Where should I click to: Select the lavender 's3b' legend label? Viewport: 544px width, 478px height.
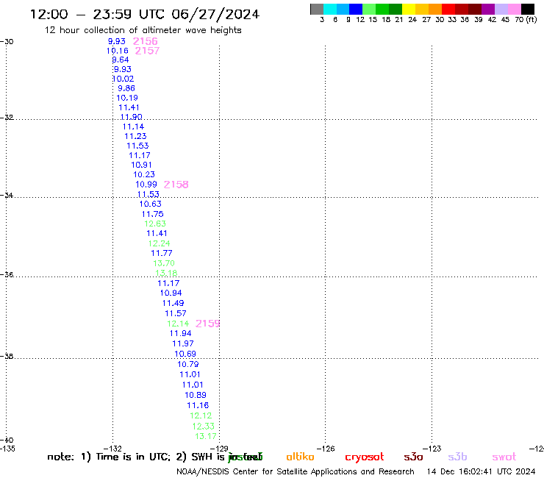457,457
